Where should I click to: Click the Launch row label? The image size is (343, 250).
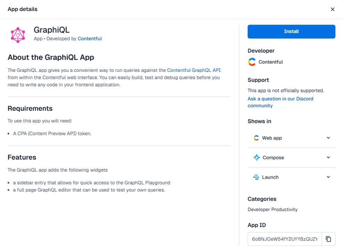click(270, 177)
